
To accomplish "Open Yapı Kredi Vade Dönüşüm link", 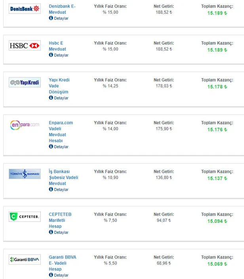I will pyautogui.click(x=59, y=86).
